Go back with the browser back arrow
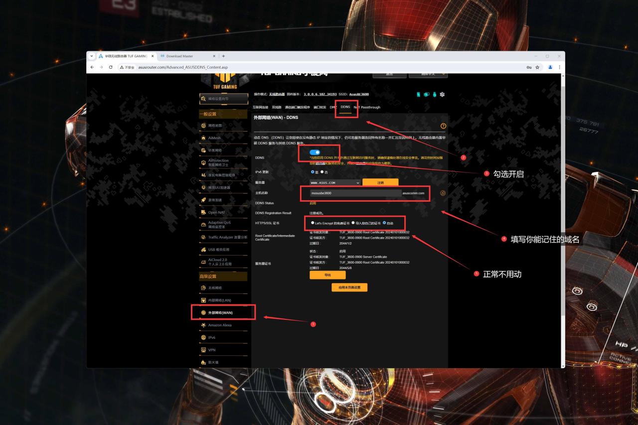 pos(93,67)
